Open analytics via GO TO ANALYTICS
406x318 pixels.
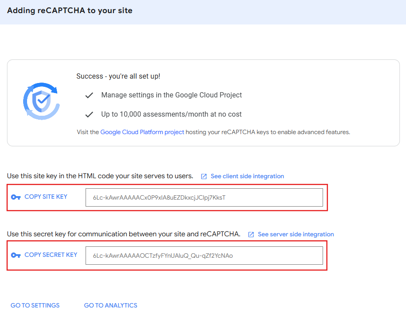click(110, 305)
